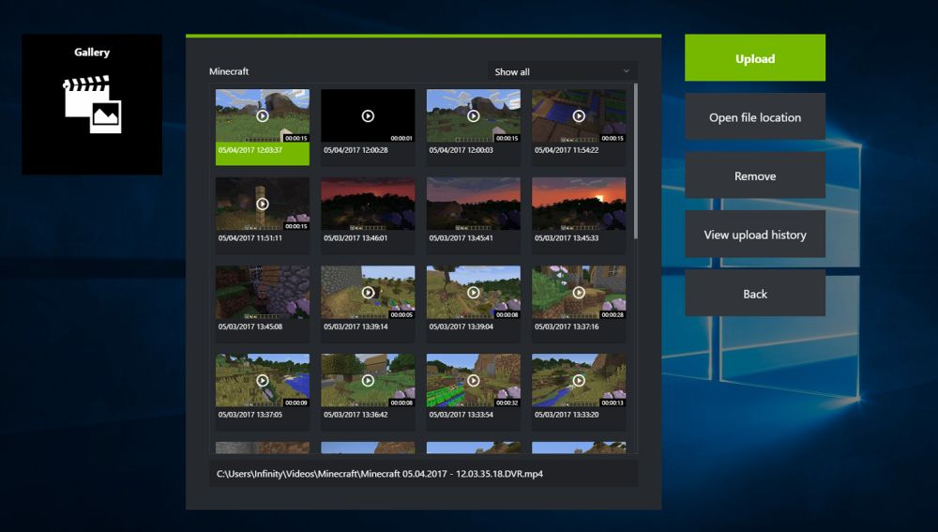Screen dimensions: 938x532
Task: Select the sunset screenshot from 05/03/2017 13:46:01
Action: point(368,204)
